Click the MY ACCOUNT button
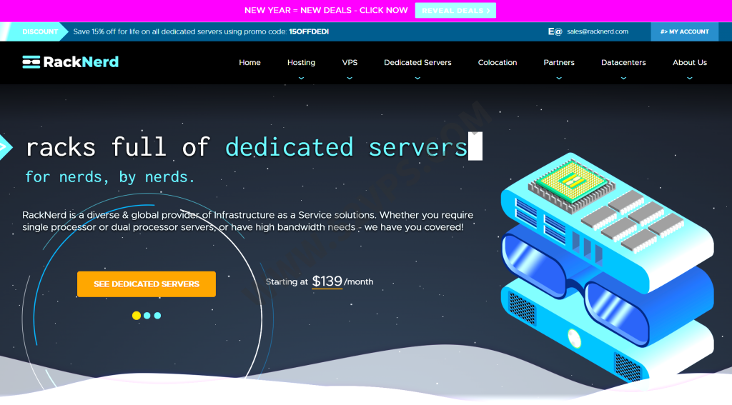The height and width of the screenshot is (405, 732). (684, 31)
